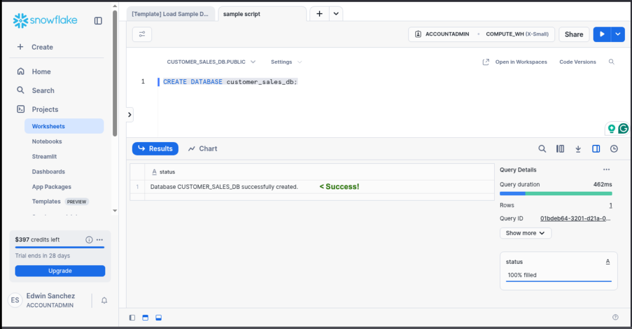632x329 pixels.
Task: Open Query Details more options ellipsis
Action: click(606, 170)
